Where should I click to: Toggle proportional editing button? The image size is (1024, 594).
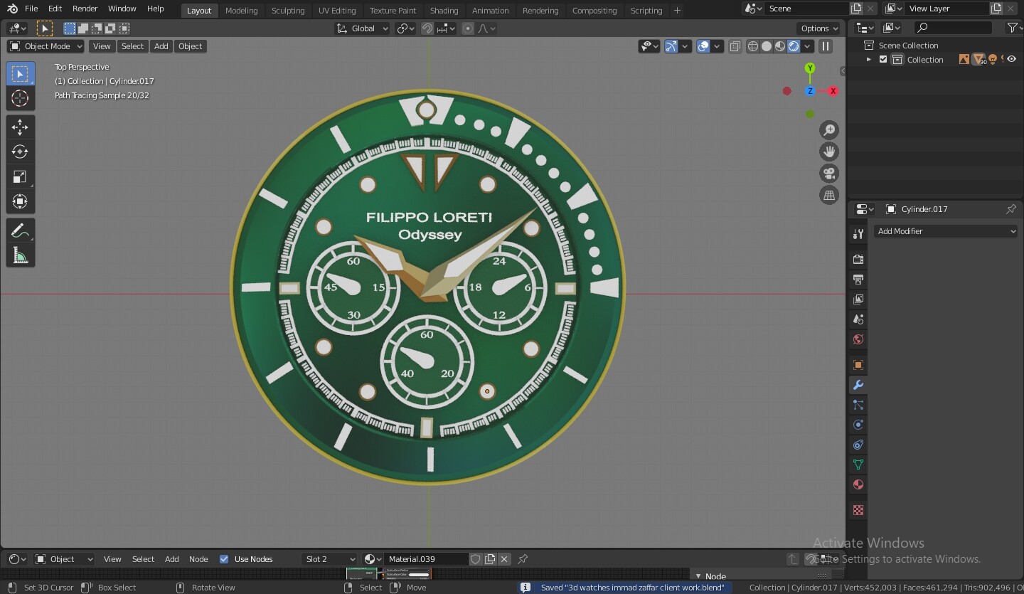point(468,28)
